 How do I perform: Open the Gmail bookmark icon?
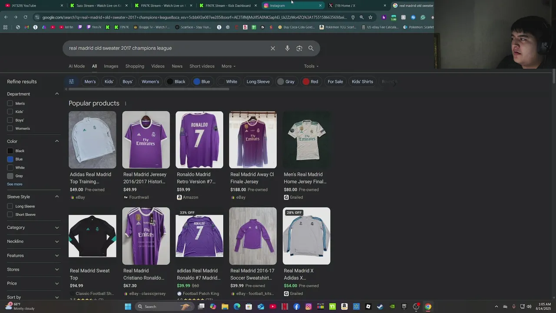[26, 27]
